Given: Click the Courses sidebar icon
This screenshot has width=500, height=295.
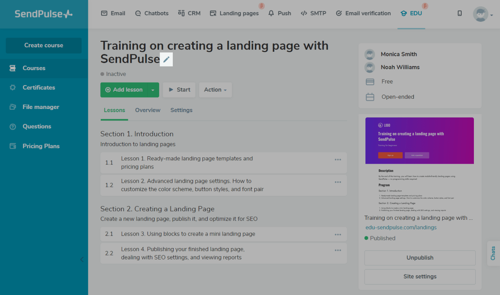Looking at the screenshot, I should click(13, 68).
